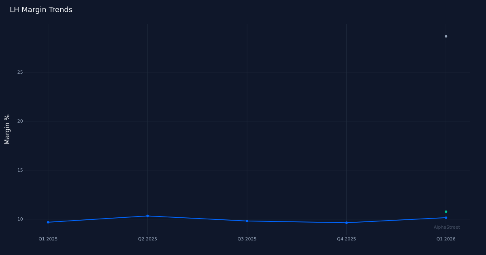Click the y-axis tick label 10

pyautogui.click(x=20, y=219)
